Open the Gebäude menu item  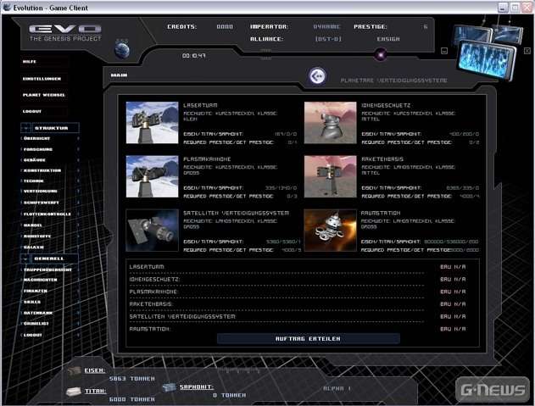coord(35,160)
